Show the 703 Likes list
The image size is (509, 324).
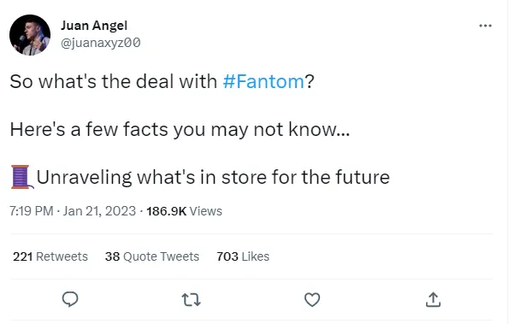coord(243,256)
